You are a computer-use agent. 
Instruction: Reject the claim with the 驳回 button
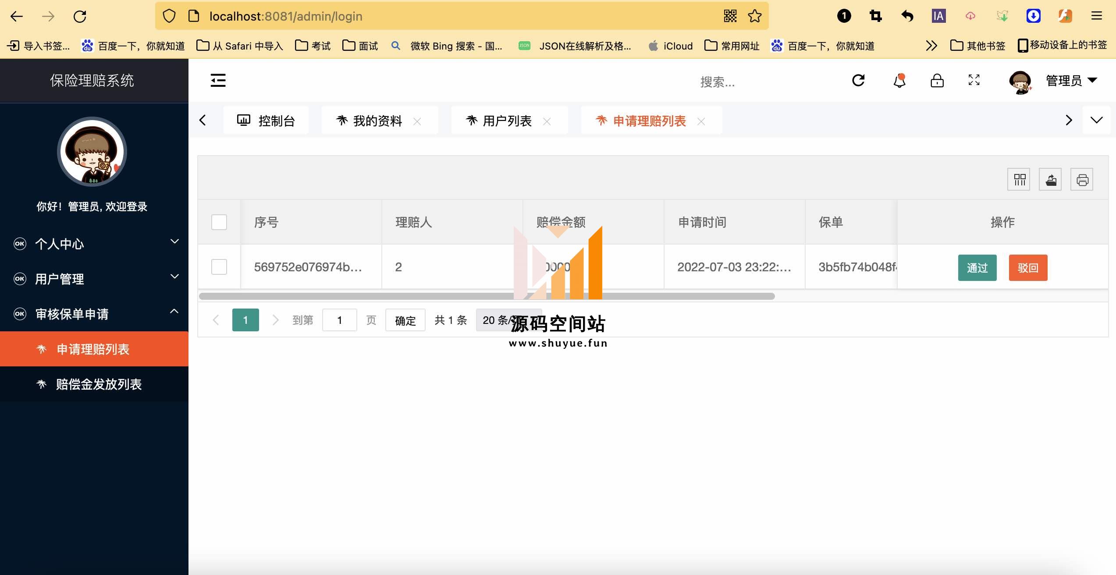coord(1028,268)
